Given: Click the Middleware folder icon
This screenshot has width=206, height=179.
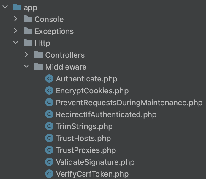Looking at the screenshot, I should 39,67.
